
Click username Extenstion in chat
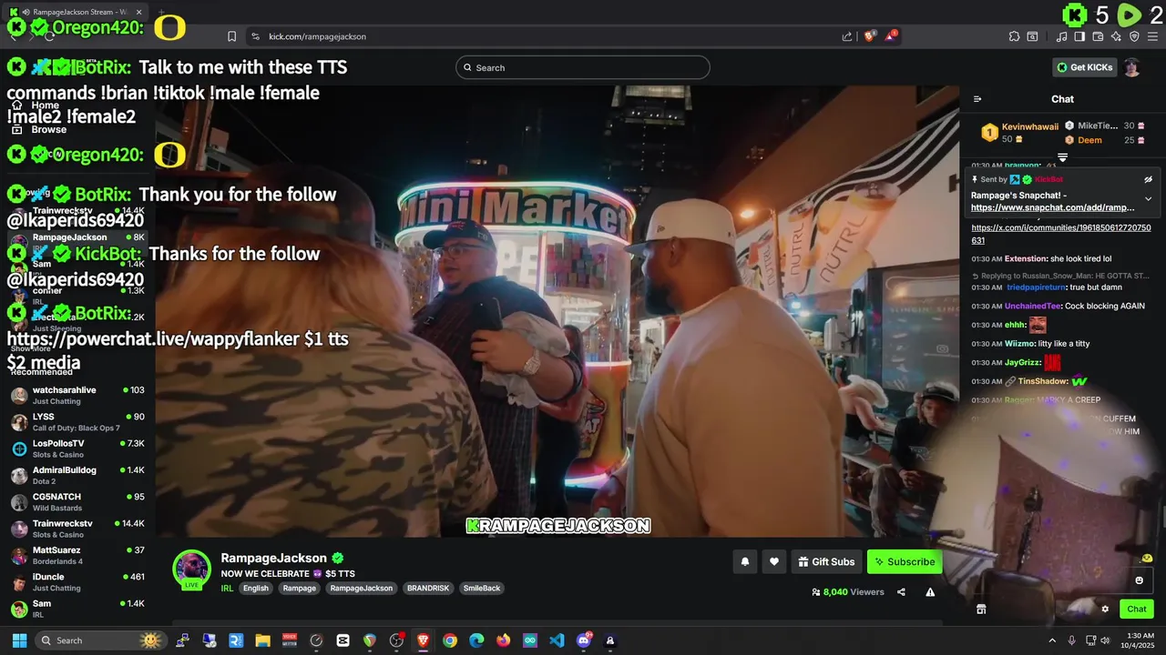1026,258
